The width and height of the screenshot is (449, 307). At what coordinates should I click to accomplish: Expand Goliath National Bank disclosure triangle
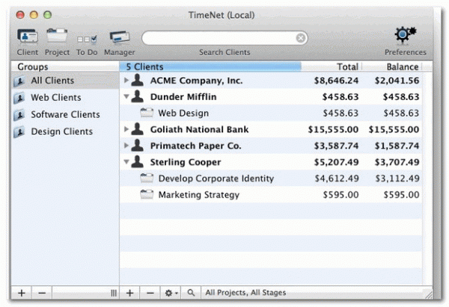click(x=126, y=129)
